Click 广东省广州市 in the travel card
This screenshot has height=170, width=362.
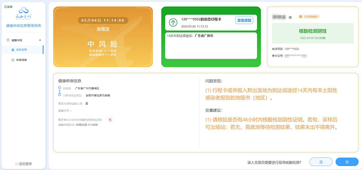click(204, 36)
